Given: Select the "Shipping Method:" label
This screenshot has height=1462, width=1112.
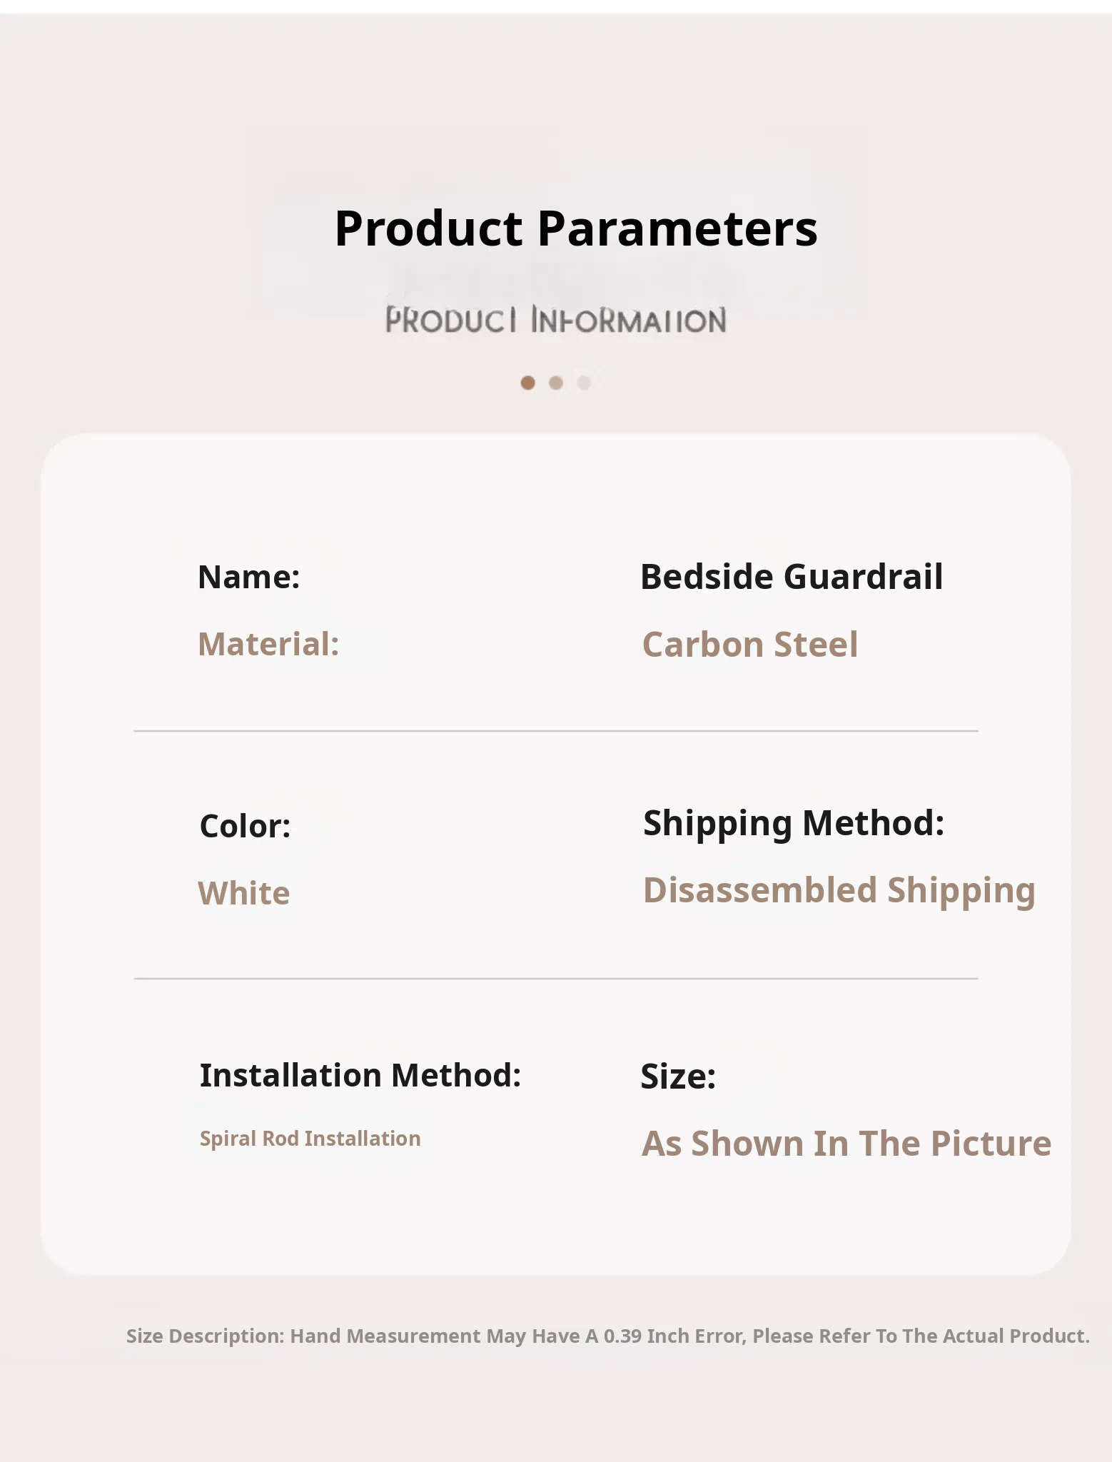Looking at the screenshot, I should (794, 823).
